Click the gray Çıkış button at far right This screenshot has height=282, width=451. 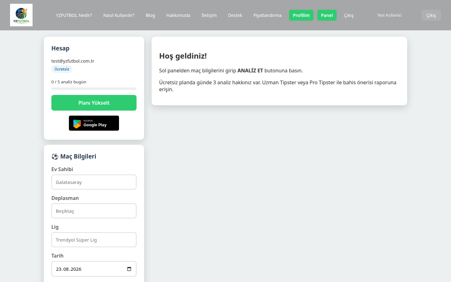(431, 15)
